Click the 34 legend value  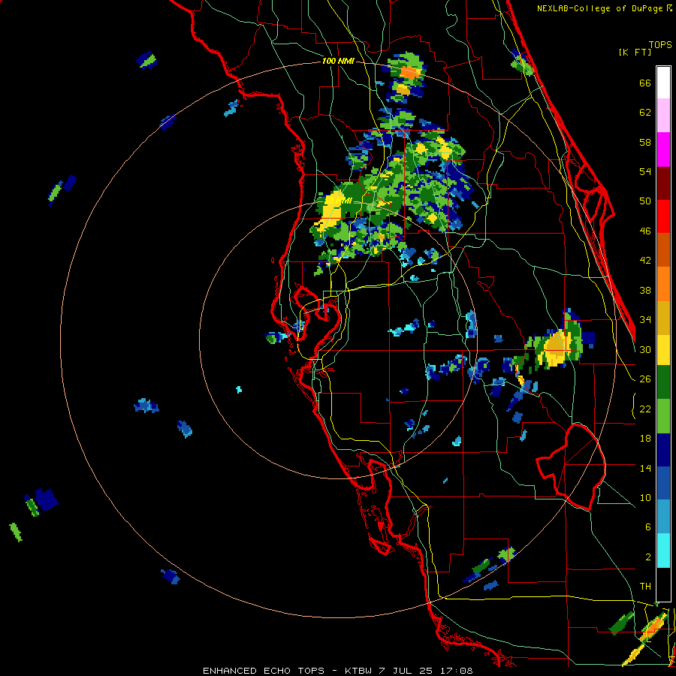645,320
